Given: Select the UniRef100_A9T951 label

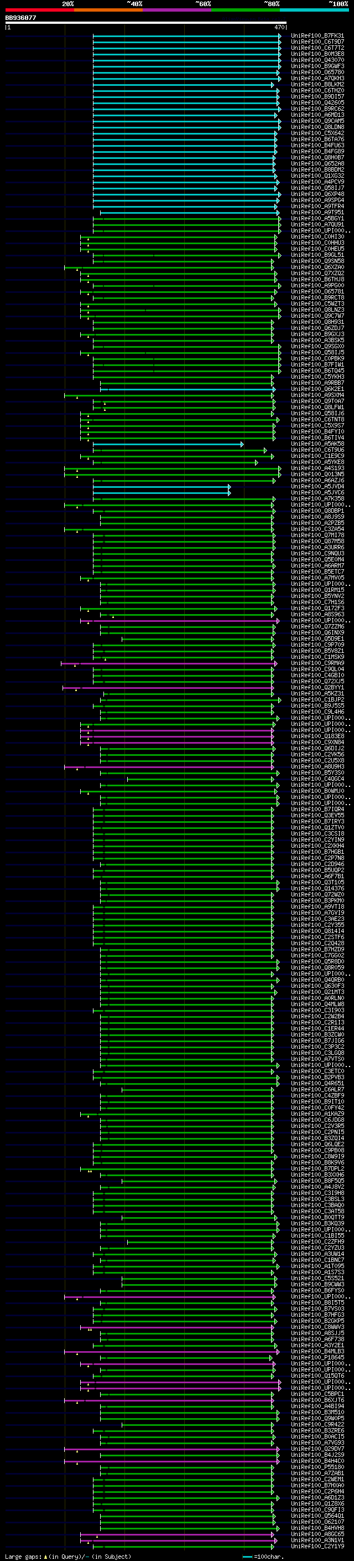Looking at the screenshot, I should tap(317, 213).
